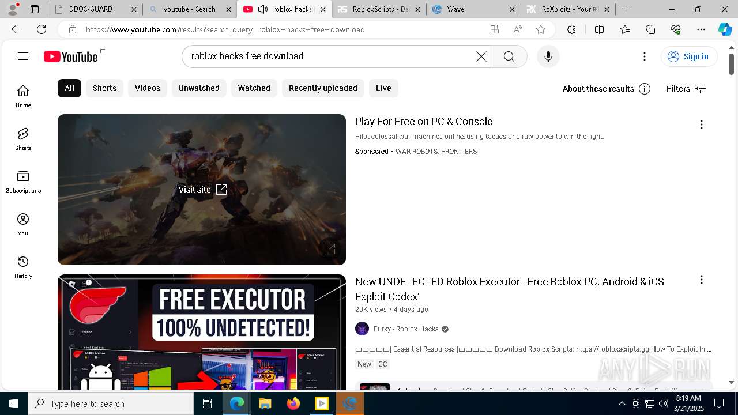The image size is (738, 415).
Task: Switch to the RoXploits tab
Action: tap(568, 9)
